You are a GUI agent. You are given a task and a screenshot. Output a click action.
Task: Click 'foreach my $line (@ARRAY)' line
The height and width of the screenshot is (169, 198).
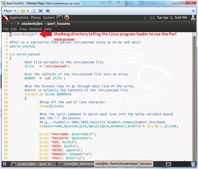48,94
